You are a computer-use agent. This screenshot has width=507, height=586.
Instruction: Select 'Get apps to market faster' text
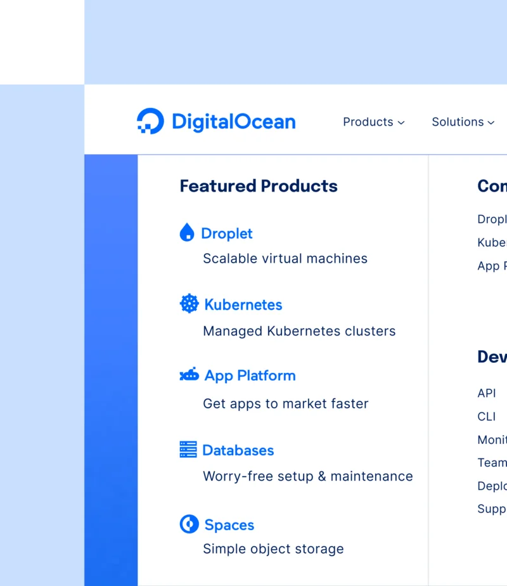[286, 403]
